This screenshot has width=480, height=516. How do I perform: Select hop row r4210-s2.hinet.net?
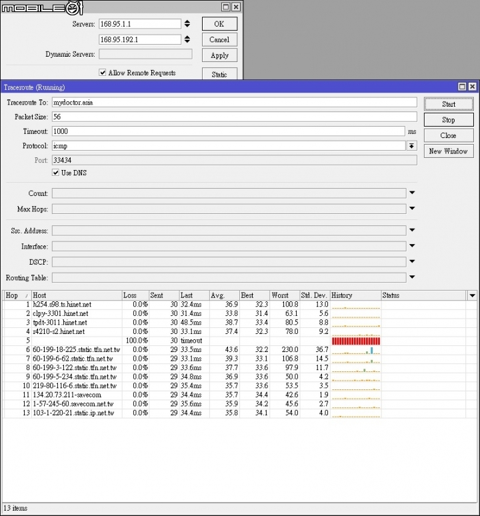tap(240, 331)
